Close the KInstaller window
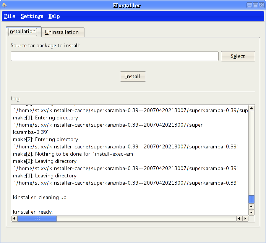 click(261, 5)
